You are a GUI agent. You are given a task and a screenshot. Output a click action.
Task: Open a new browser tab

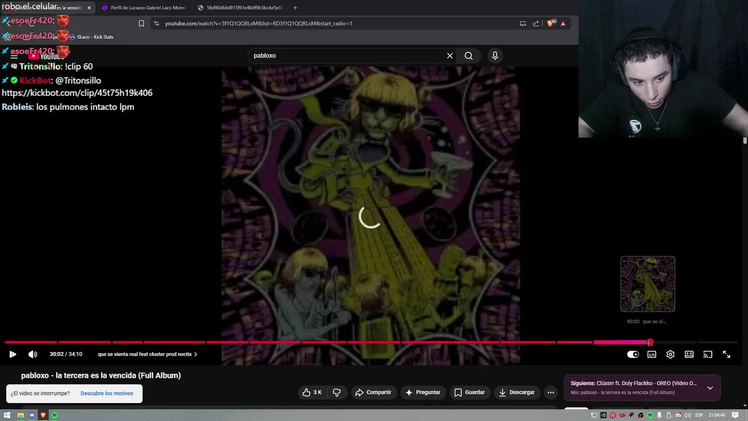point(295,8)
